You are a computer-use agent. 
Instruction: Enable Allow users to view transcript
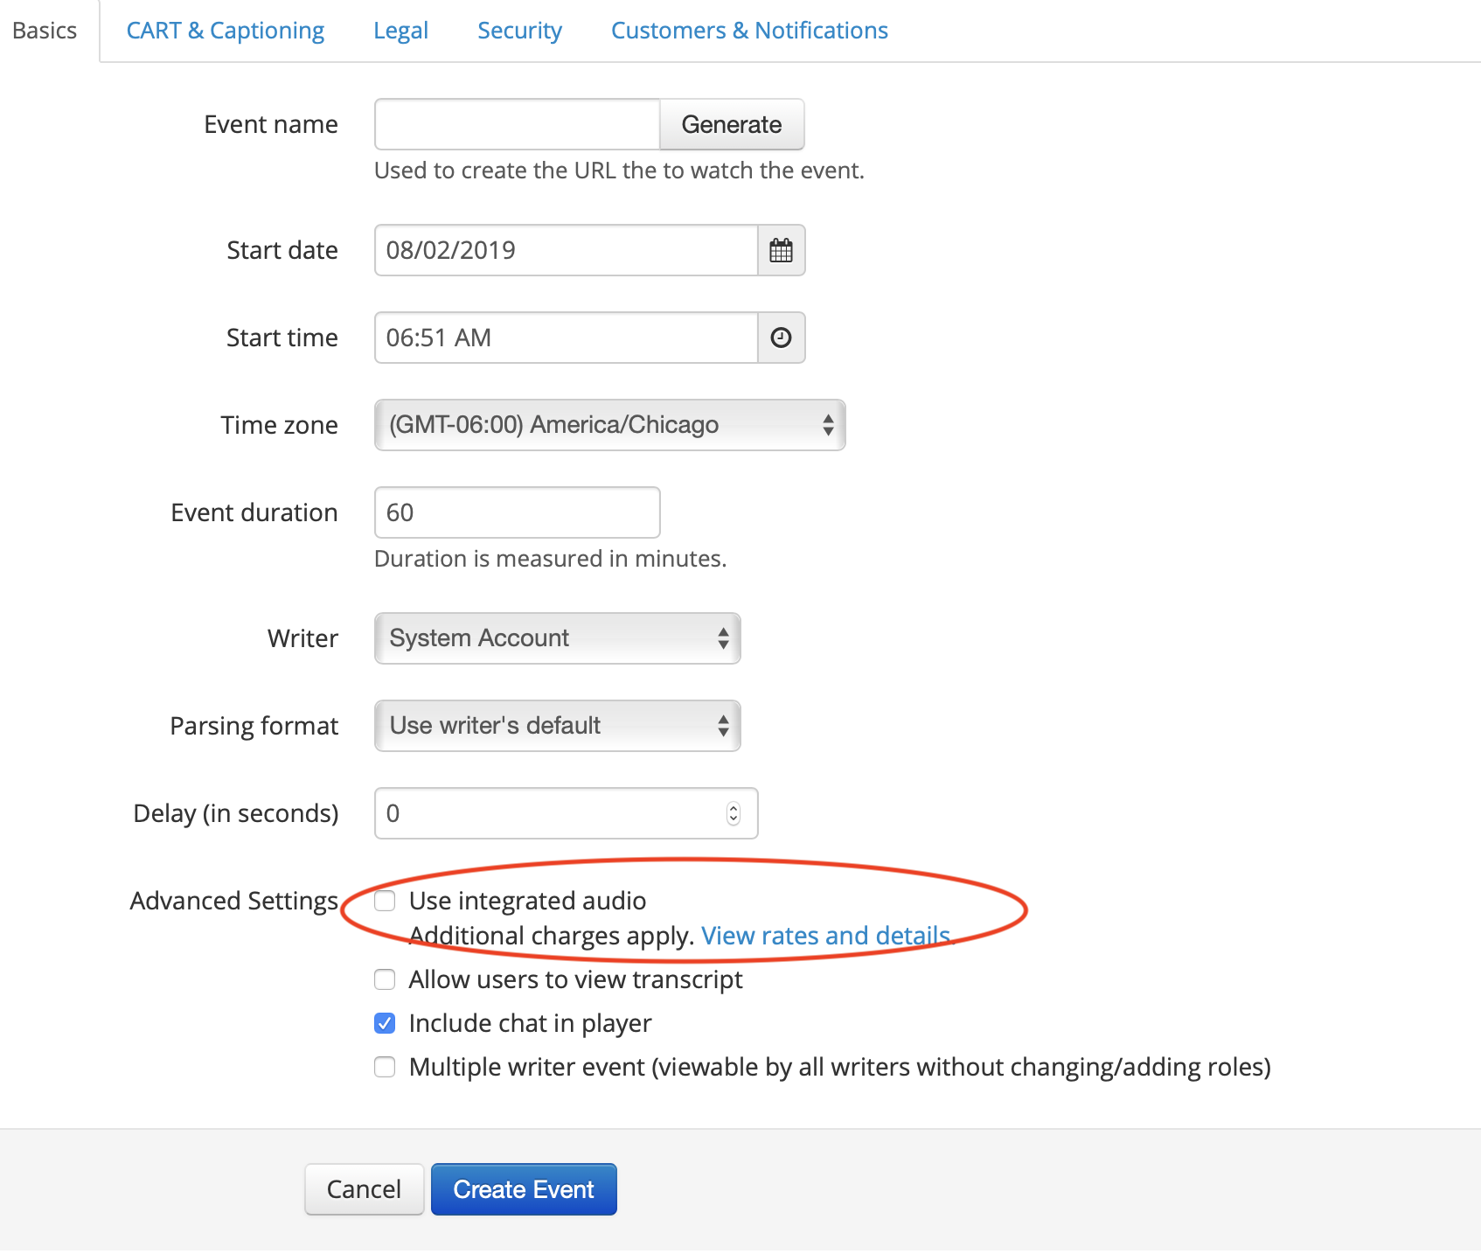pyautogui.click(x=385, y=979)
